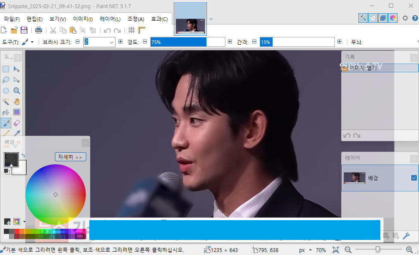
Task: Save the image with the floppy icon
Action: 24,30
